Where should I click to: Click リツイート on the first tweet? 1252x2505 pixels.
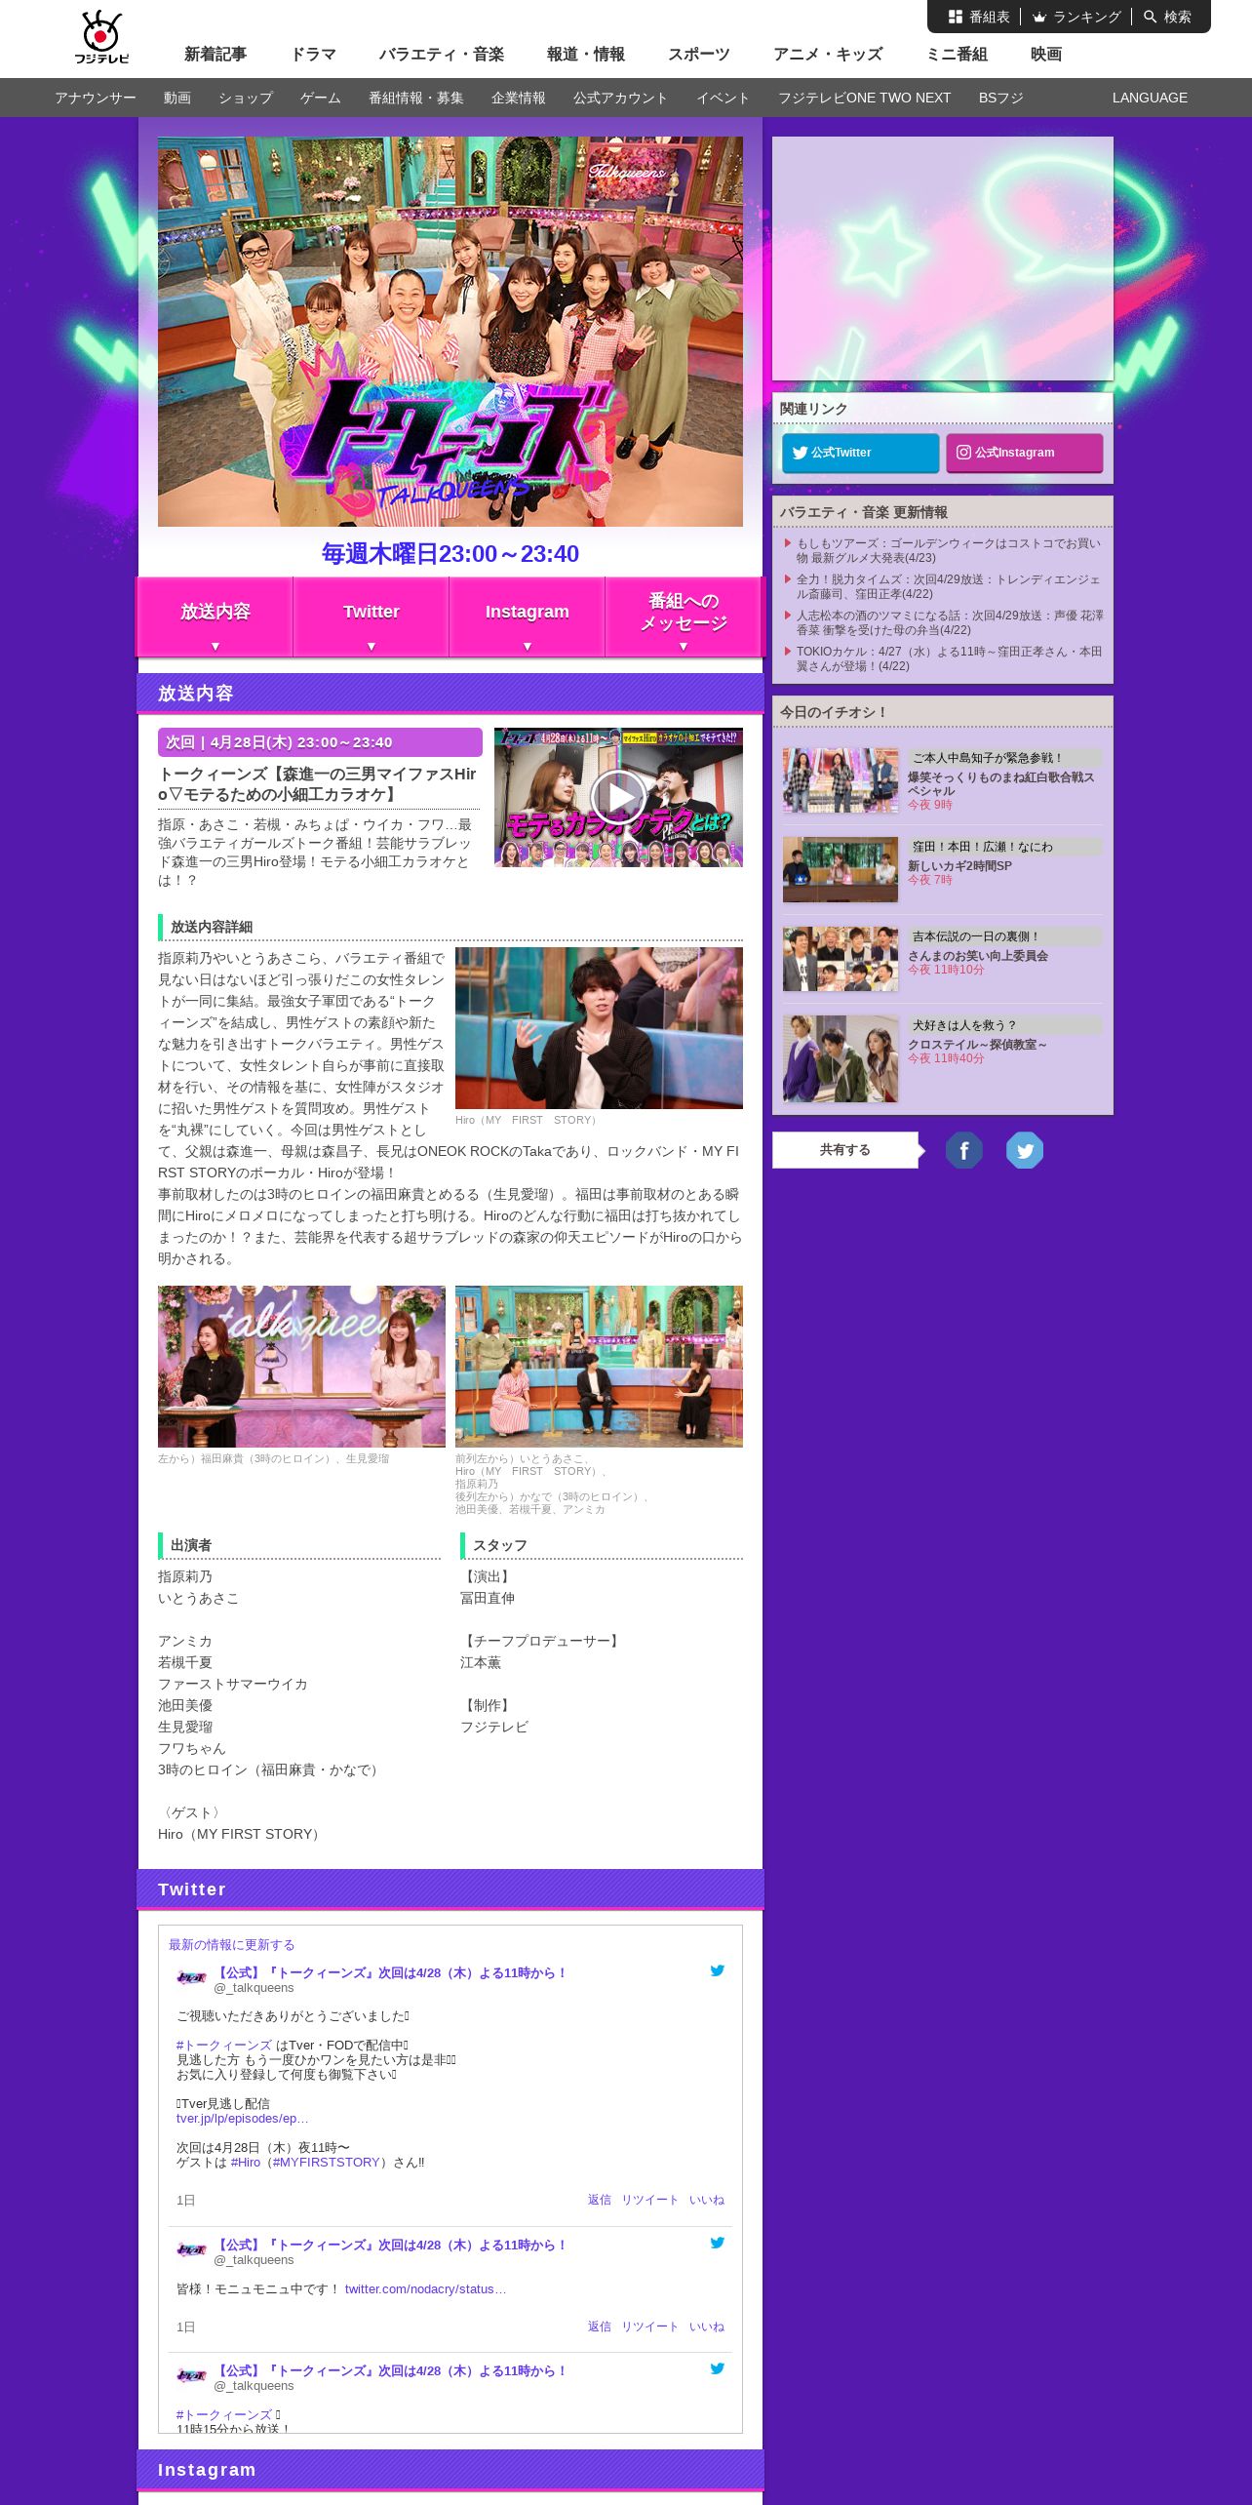click(x=649, y=2200)
